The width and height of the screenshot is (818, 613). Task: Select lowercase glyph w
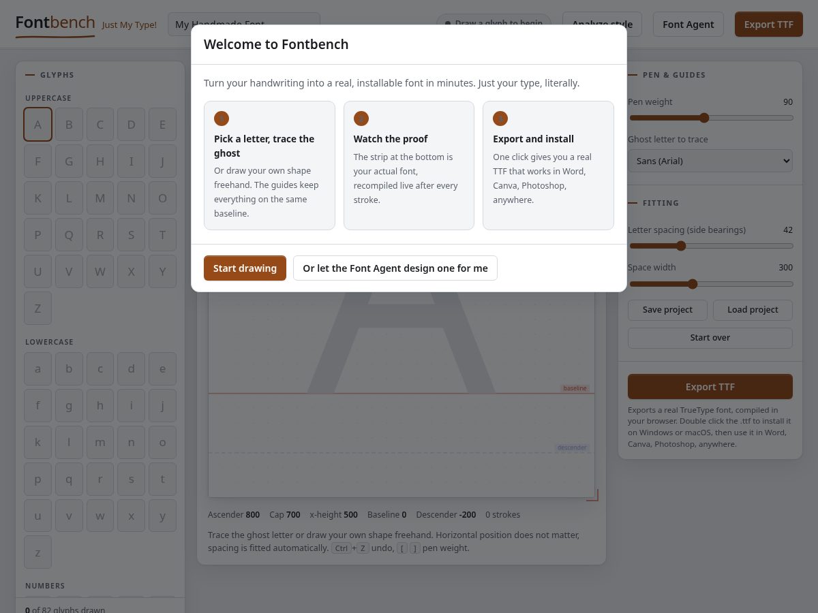coord(100,516)
